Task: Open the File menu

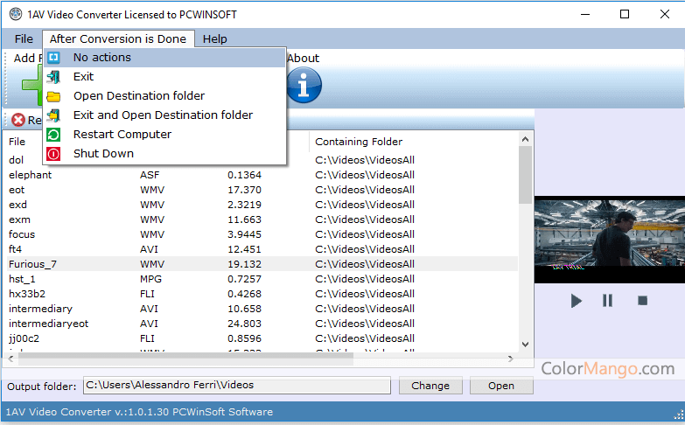Action: (x=24, y=38)
